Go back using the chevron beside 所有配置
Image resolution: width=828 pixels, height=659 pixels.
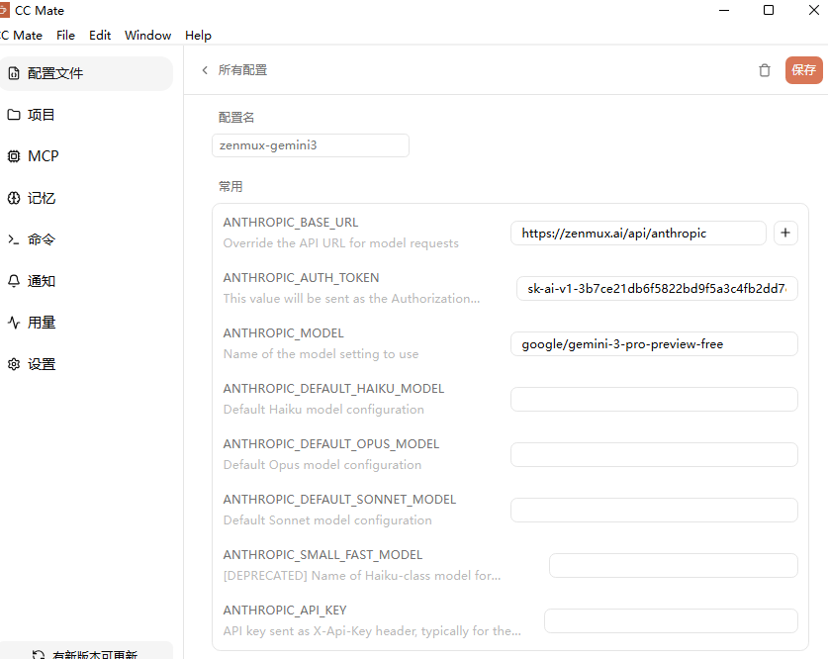(x=204, y=70)
